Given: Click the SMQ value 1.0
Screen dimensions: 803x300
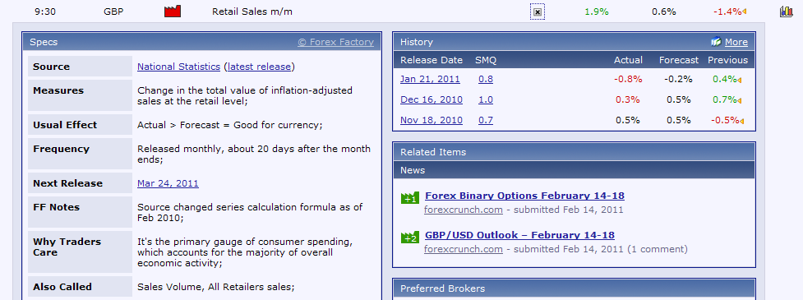Looking at the screenshot, I should point(486,99).
